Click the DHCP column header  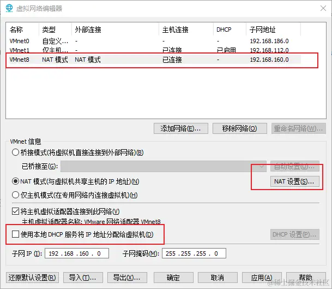point(230,30)
